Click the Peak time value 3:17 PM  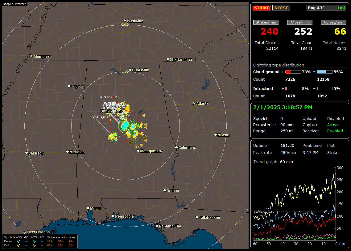coord(311,152)
